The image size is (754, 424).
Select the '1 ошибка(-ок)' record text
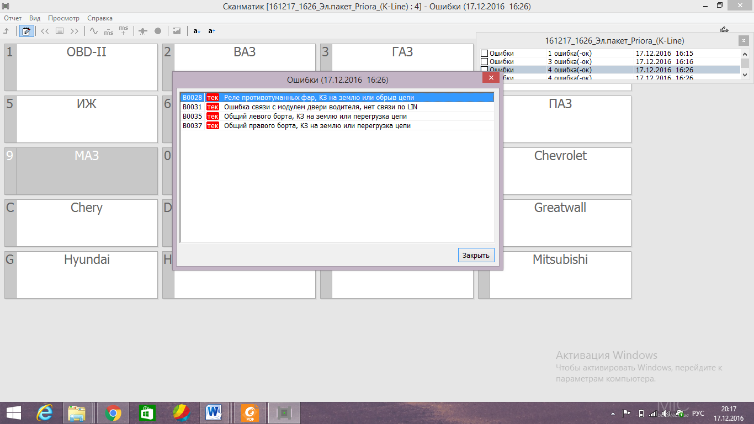pyautogui.click(x=570, y=54)
